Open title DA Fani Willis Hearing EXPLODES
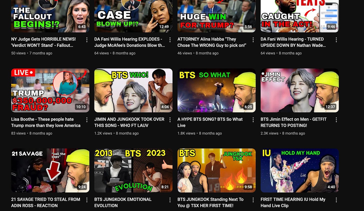 (x=129, y=42)
